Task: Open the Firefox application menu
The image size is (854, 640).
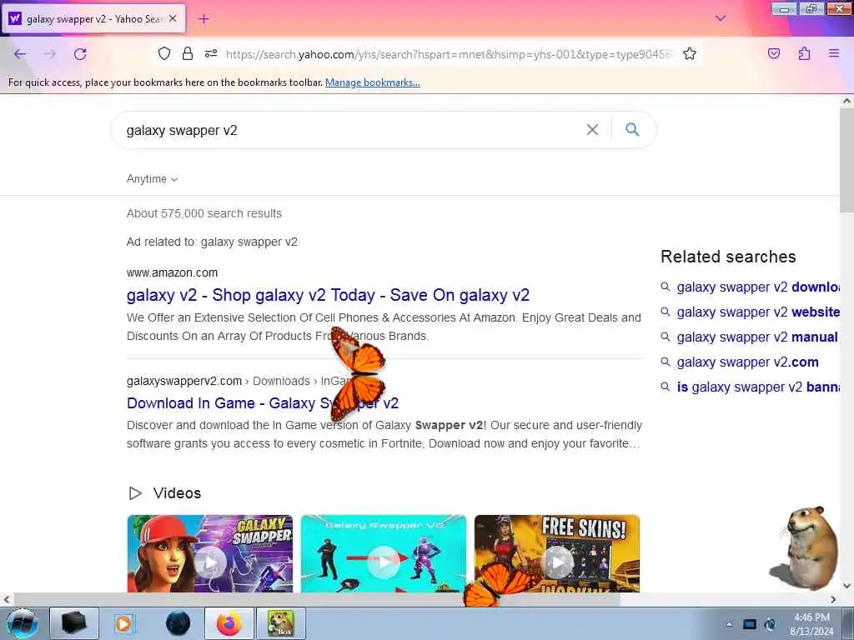Action: tap(834, 53)
